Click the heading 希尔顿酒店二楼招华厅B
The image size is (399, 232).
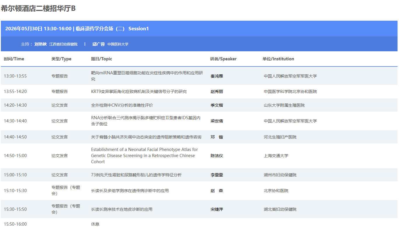pyautogui.click(x=38, y=8)
